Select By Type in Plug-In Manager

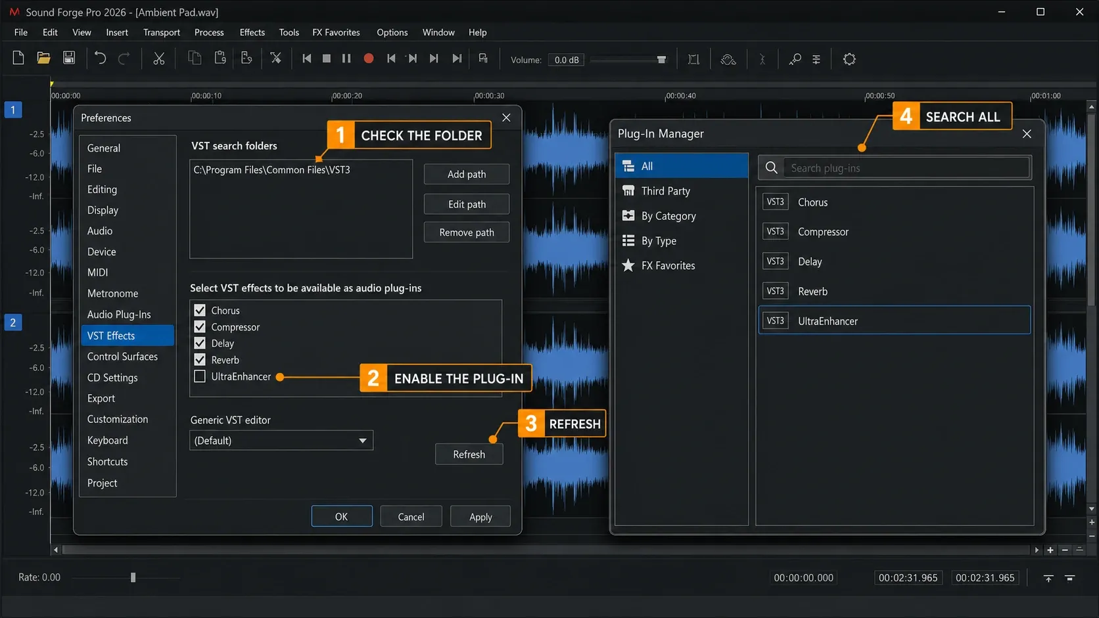tap(682, 241)
